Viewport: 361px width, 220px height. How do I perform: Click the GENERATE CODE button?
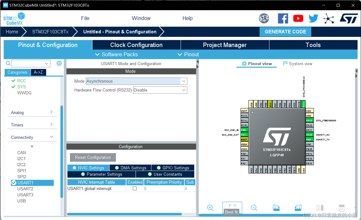tap(285, 32)
